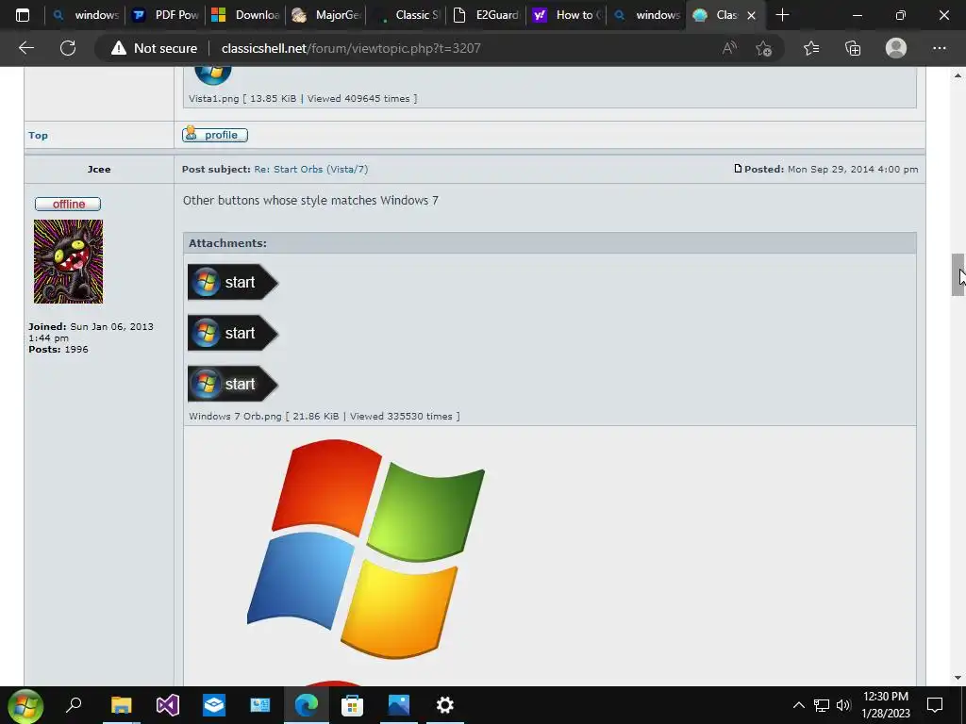Click the Posts: 1996 text
966x724 pixels.
tap(58, 350)
